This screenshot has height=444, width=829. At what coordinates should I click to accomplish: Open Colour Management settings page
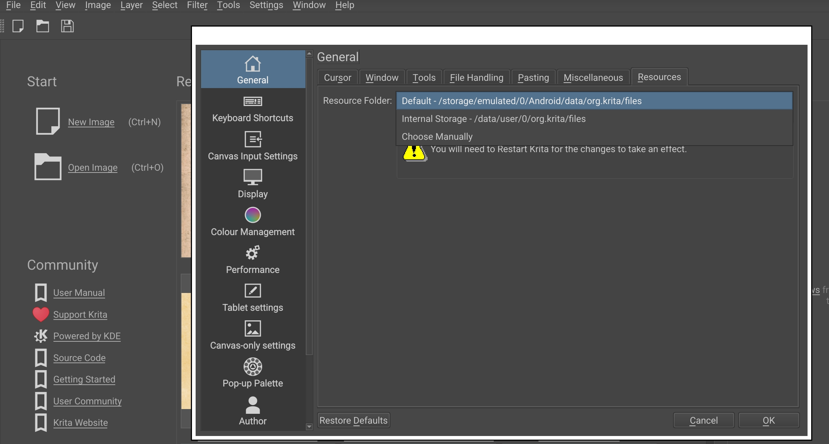[253, 222]
